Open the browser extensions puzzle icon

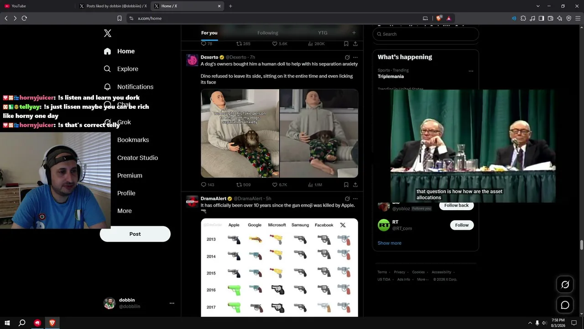pos(523,18)
